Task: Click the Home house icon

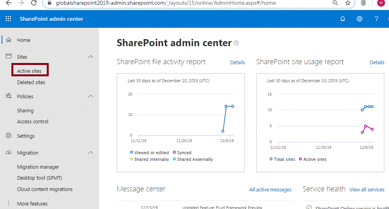Action: coord(8,40)
